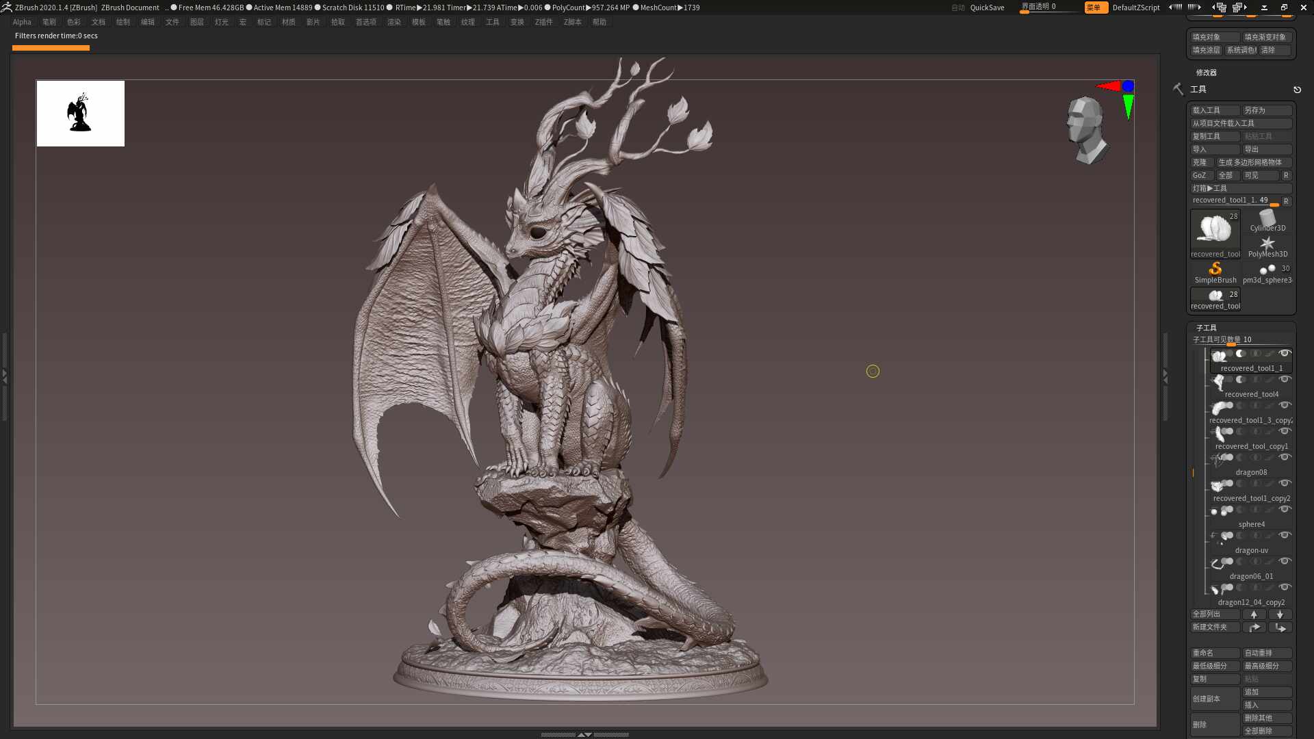
Task: Click the 载入工具 load tool button
Action: coord(1215,110)
